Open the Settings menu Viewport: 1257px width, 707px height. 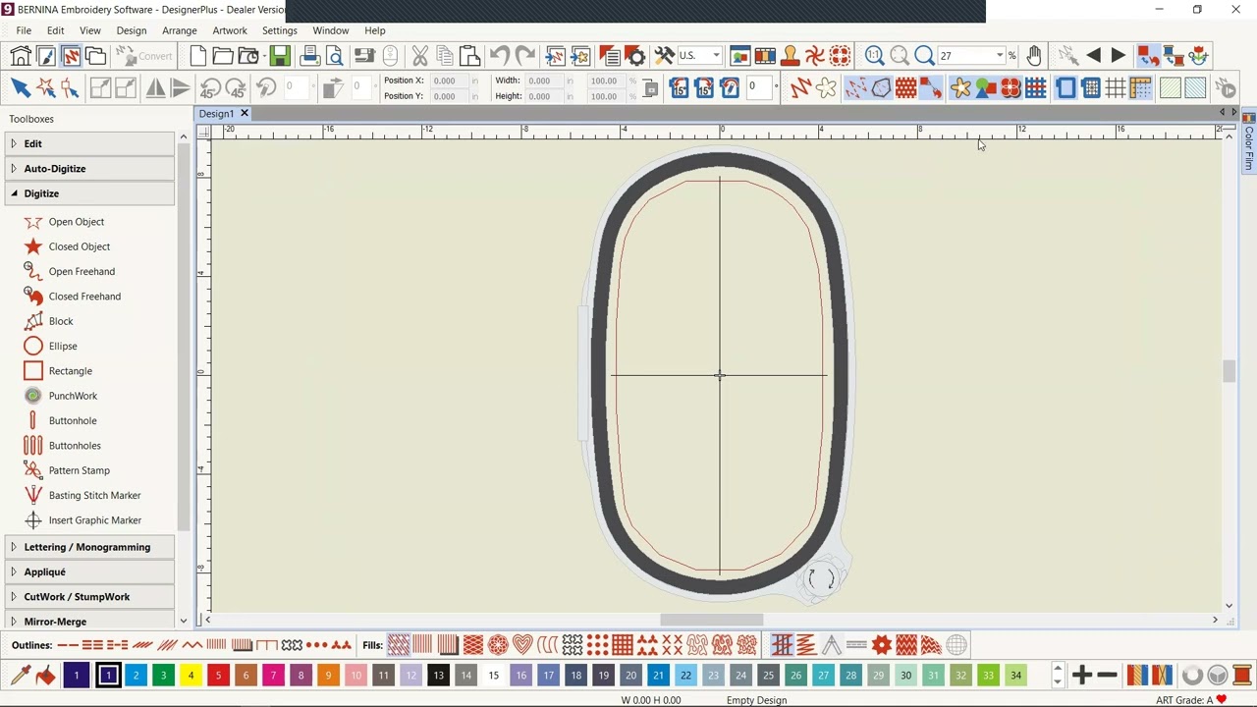click(x=279, y=30)
